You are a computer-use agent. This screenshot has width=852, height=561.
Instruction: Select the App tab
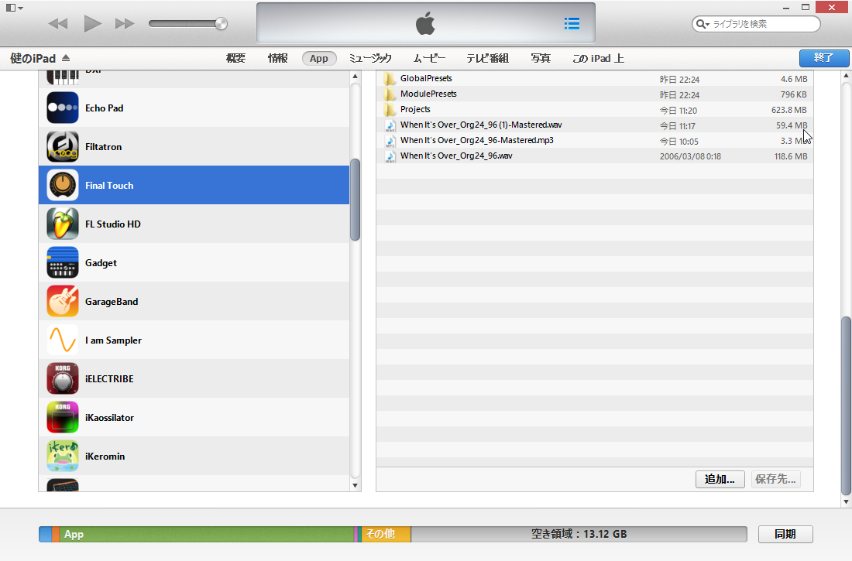click(319, 58)
